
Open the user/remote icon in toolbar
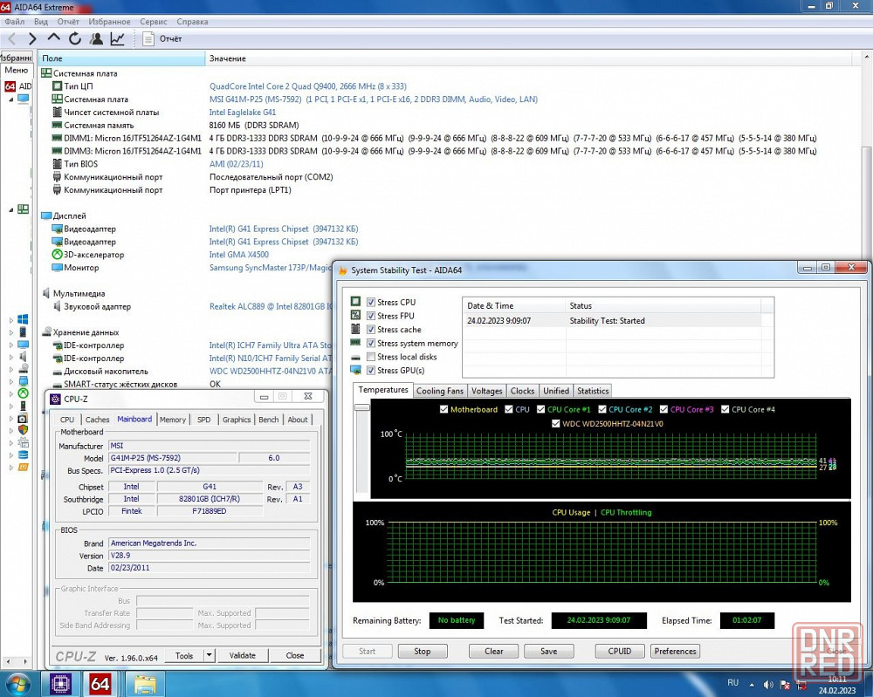click(96, 38)
